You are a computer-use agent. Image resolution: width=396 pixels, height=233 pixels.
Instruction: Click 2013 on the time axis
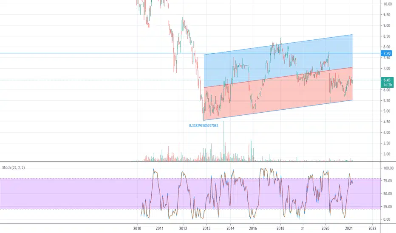(206, 228)
